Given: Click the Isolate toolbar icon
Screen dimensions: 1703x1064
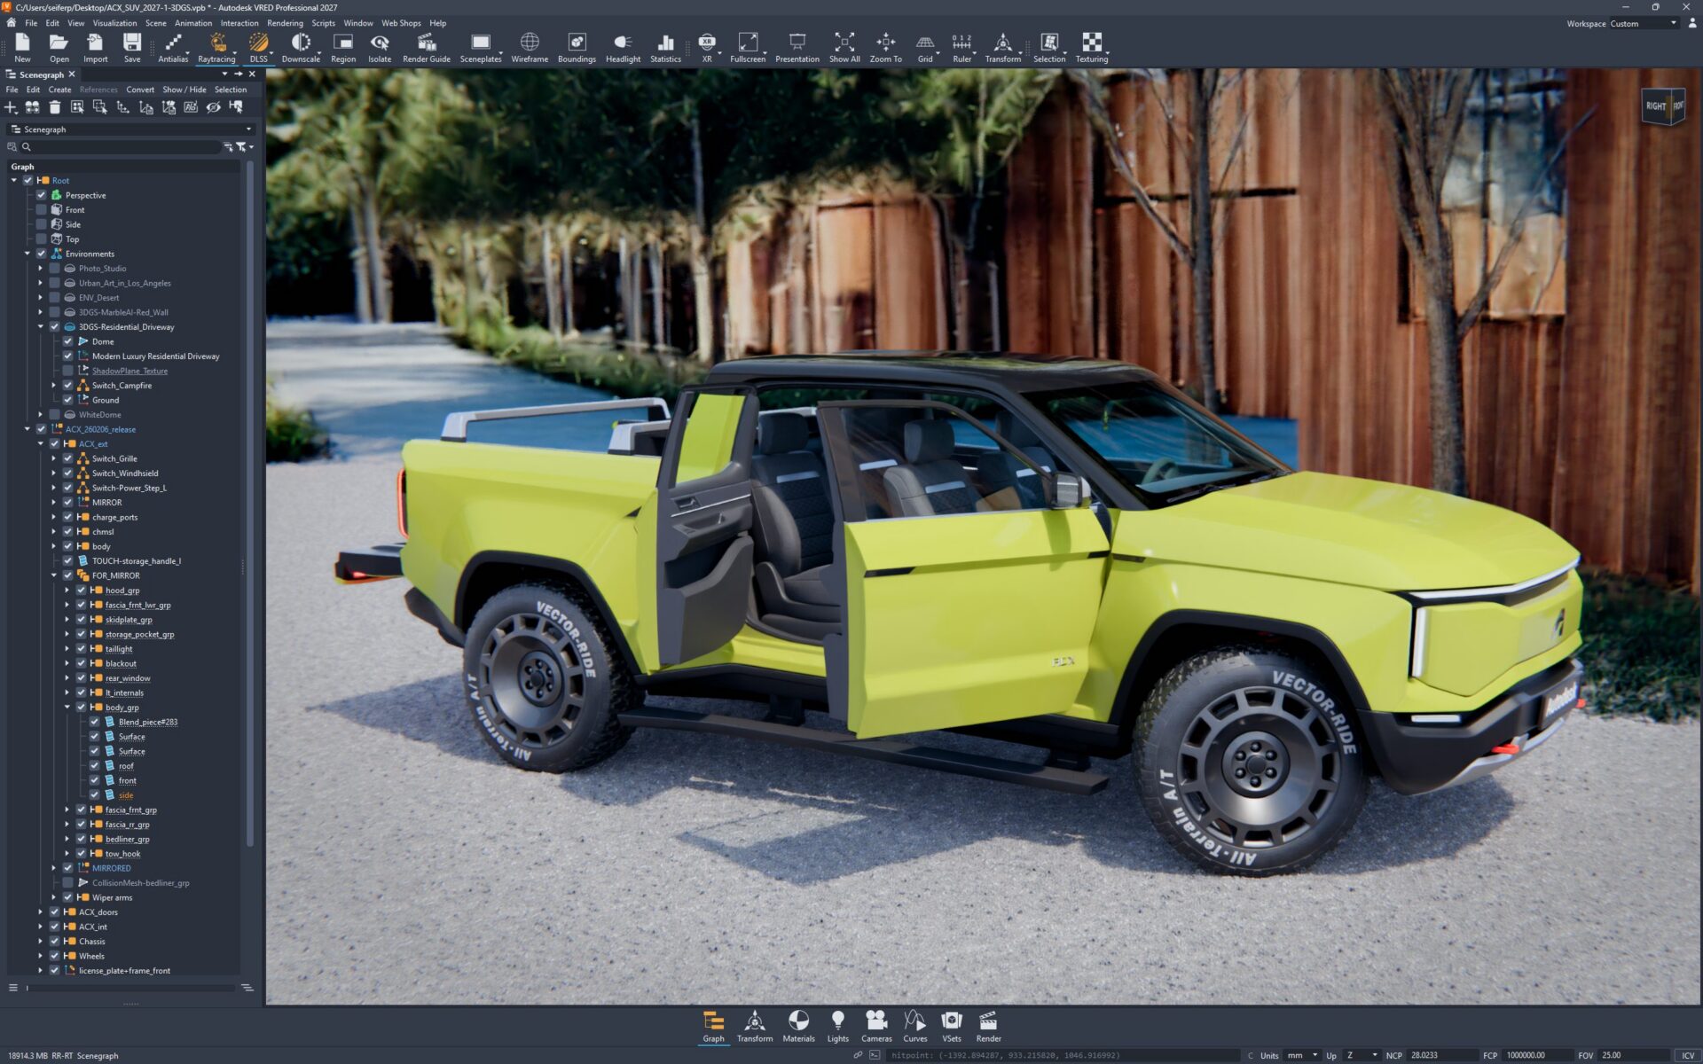Looking at the screenshot, I should pos(380,48).
